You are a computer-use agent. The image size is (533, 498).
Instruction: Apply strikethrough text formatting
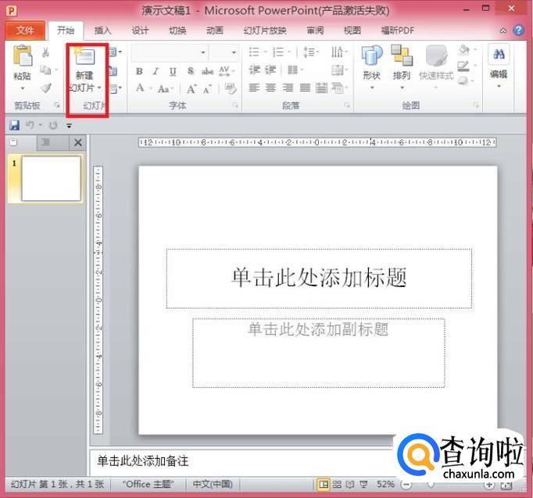click(x=207, y=71)
